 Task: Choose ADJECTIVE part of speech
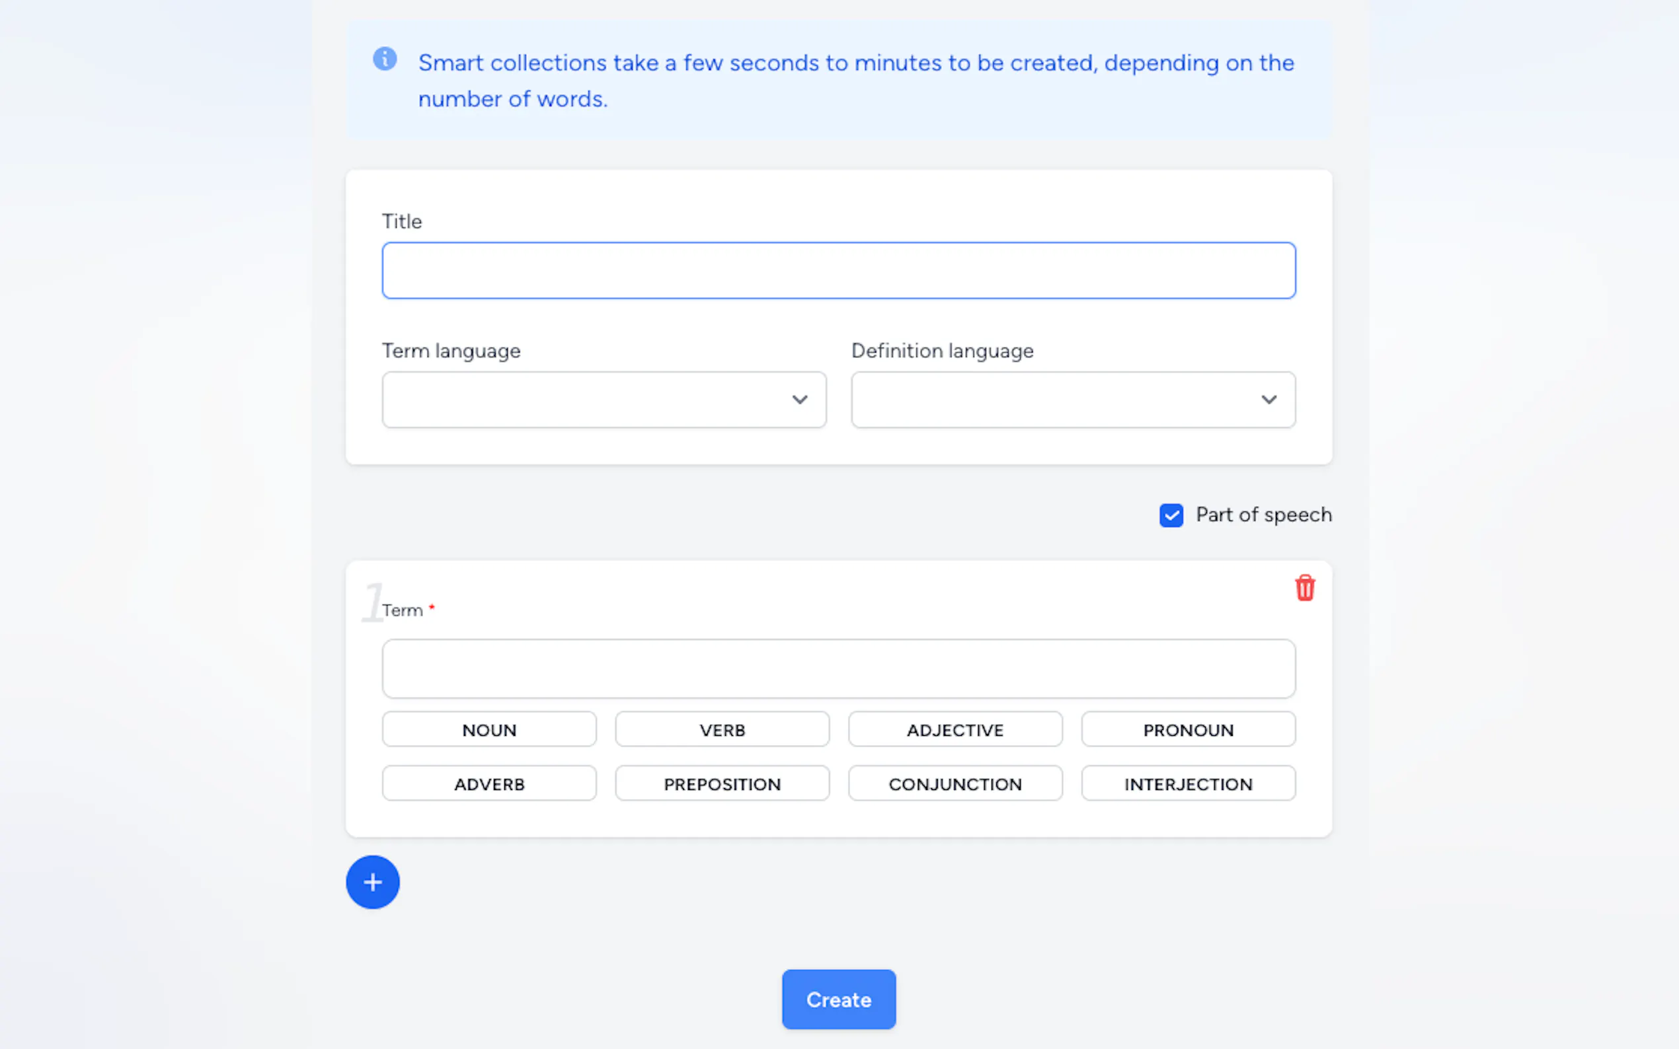click(x=955, y=729)
